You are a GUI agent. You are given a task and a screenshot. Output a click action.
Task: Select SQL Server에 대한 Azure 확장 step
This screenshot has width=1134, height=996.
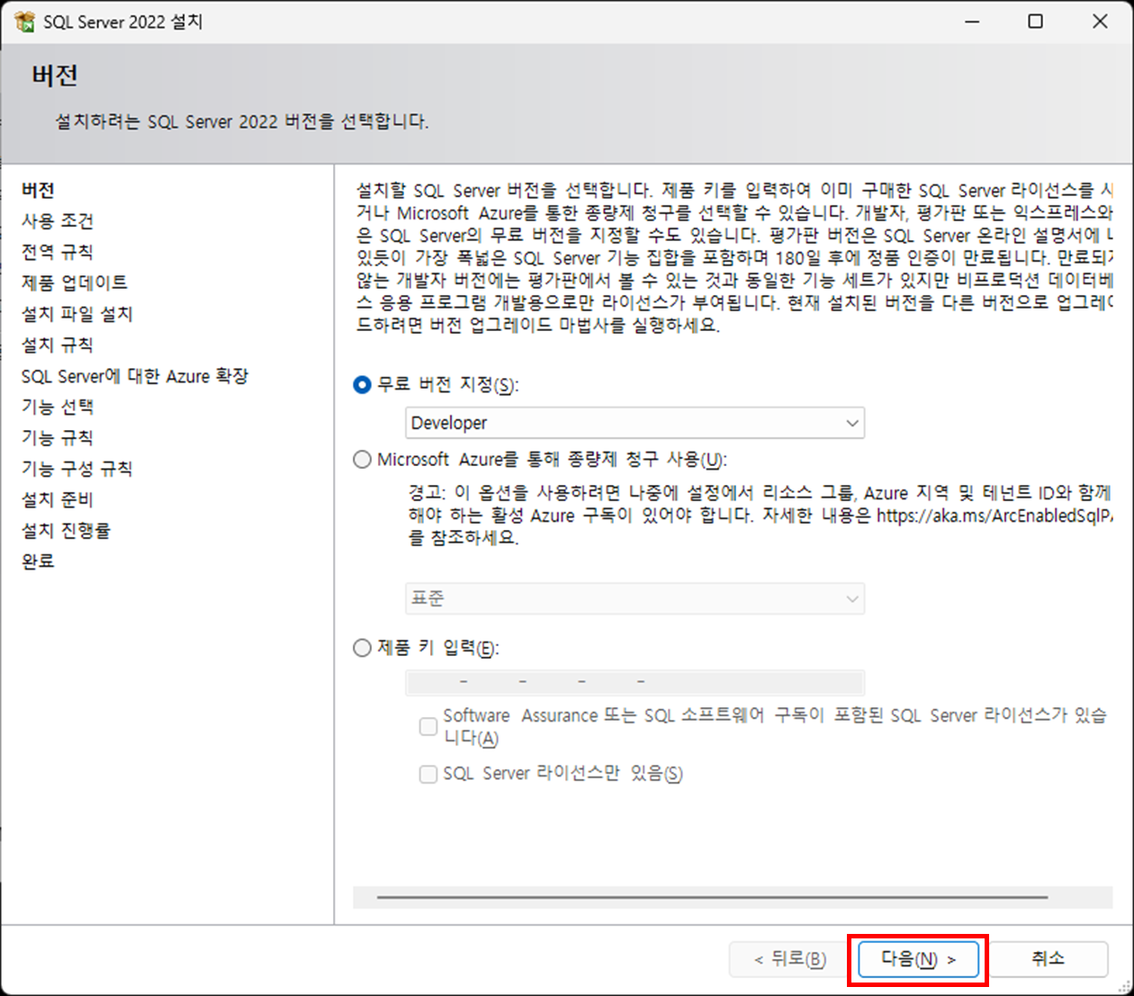[x=135, y=376]
